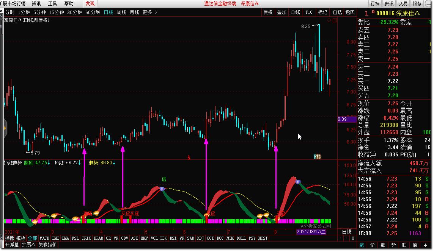Click the orange arrow handle on left edge
The height and width of the screenshot is (251, 434).
pos(5,128)
